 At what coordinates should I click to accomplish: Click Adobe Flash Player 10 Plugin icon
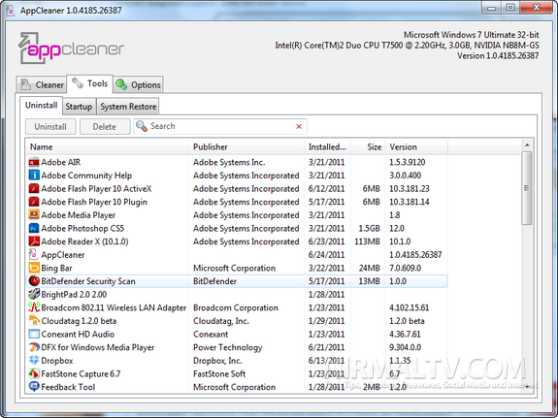[x=34, y=202]
